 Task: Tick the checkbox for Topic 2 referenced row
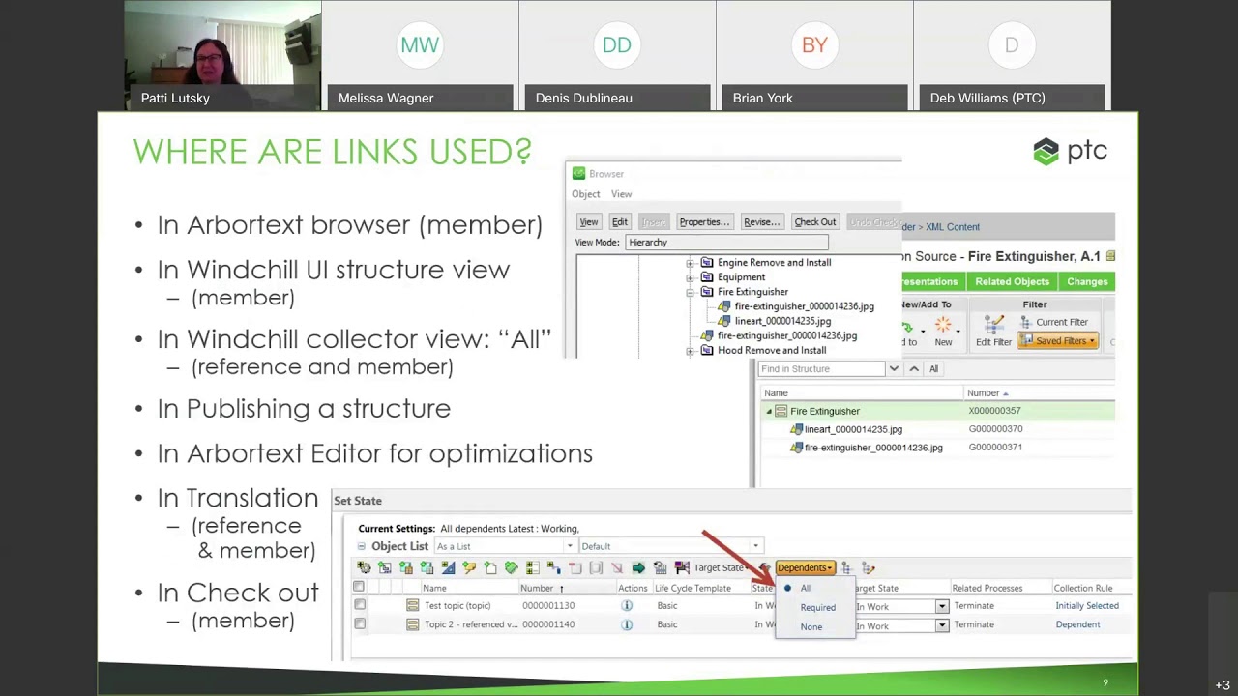tap(360, 624)
